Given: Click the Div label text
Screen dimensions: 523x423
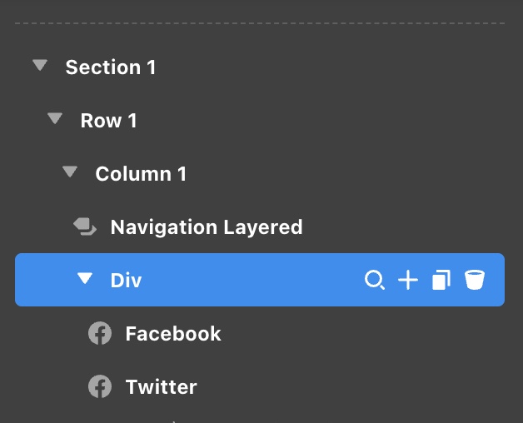Looking at the screenshot, I should coord(126,281).
